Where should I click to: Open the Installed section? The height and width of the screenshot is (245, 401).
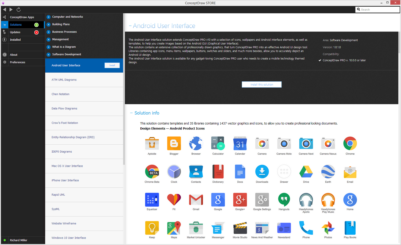coord(22,39)
